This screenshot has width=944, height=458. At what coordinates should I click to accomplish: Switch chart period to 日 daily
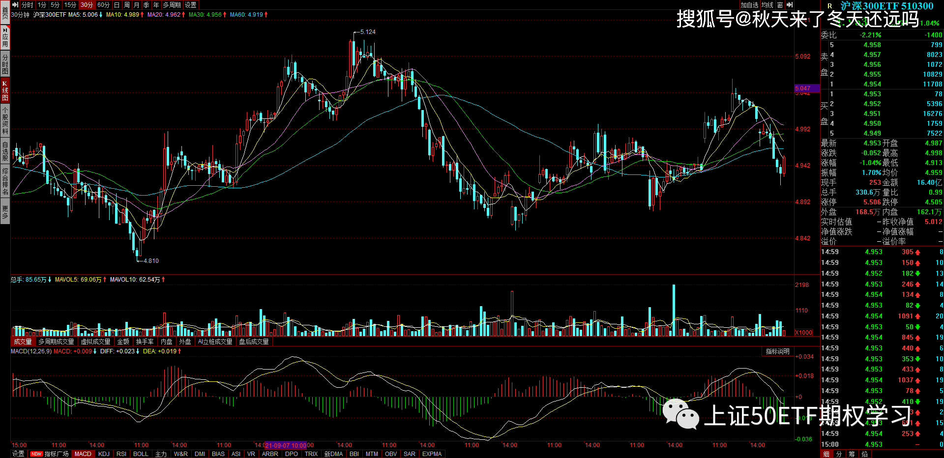(117, 5)
